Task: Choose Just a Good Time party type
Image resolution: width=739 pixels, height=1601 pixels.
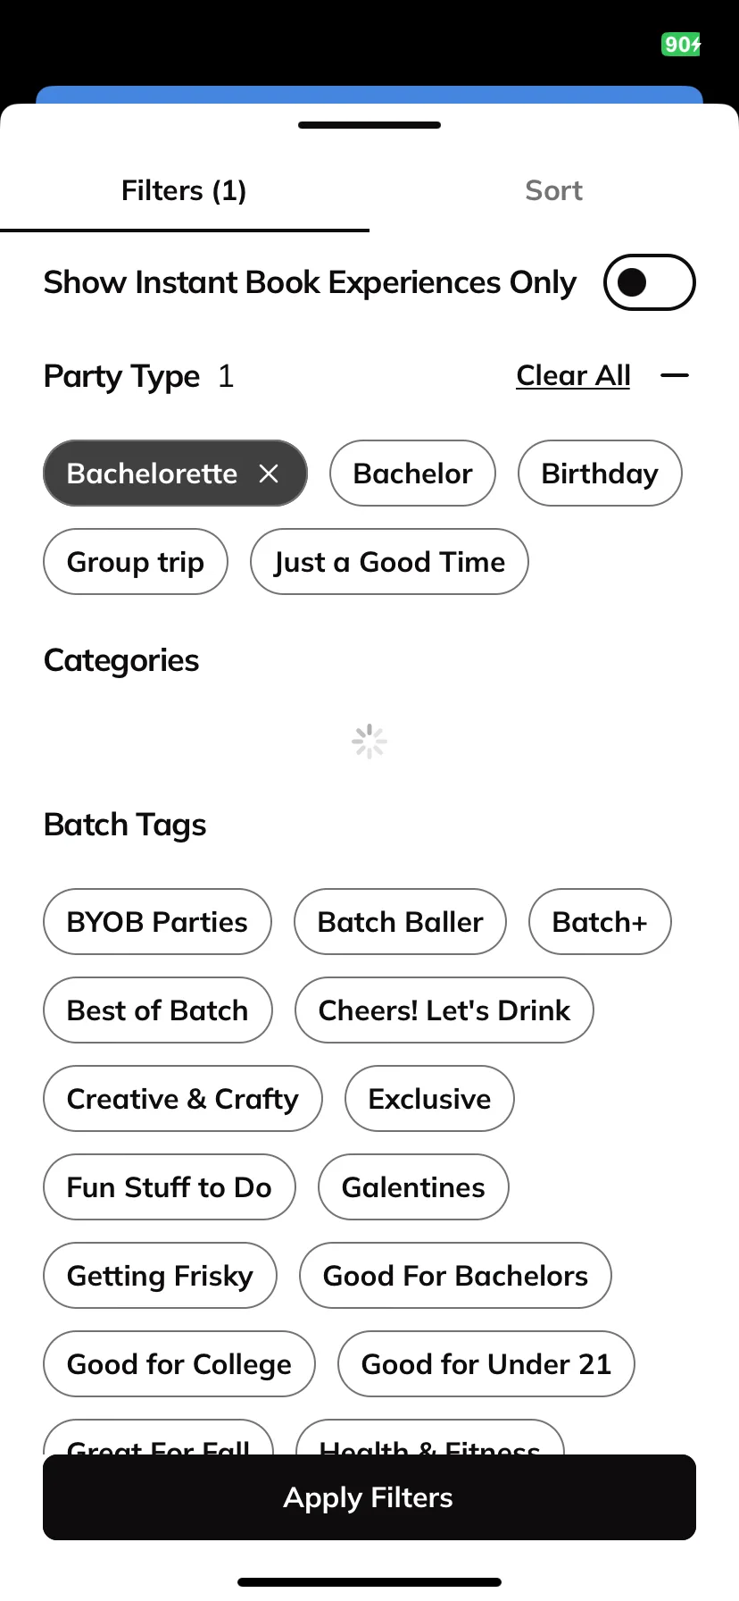Action: coord(389,562)
